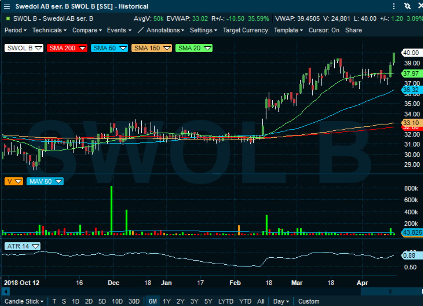Select the YTD period

point(245,301)
